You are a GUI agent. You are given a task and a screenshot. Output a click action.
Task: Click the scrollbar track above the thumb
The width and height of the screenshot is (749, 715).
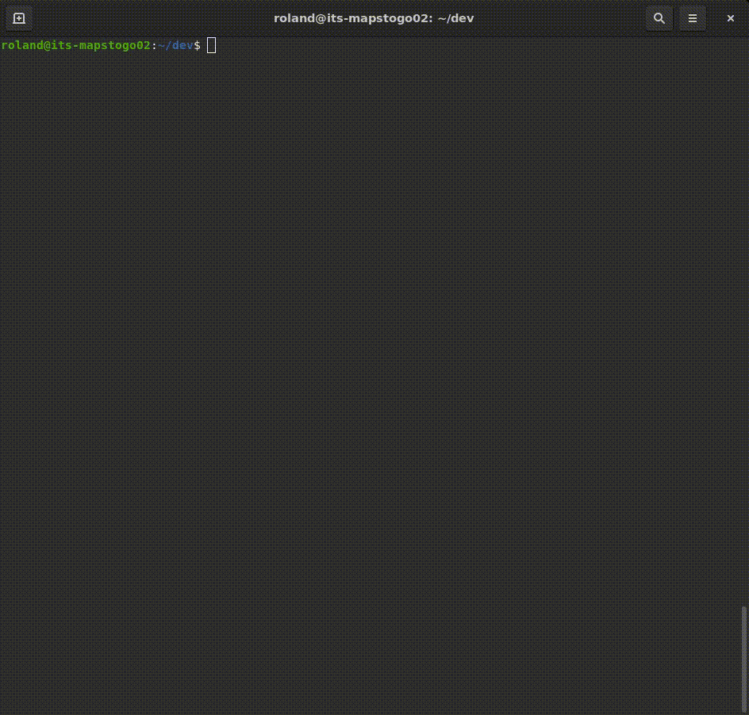tap(743, 317)
